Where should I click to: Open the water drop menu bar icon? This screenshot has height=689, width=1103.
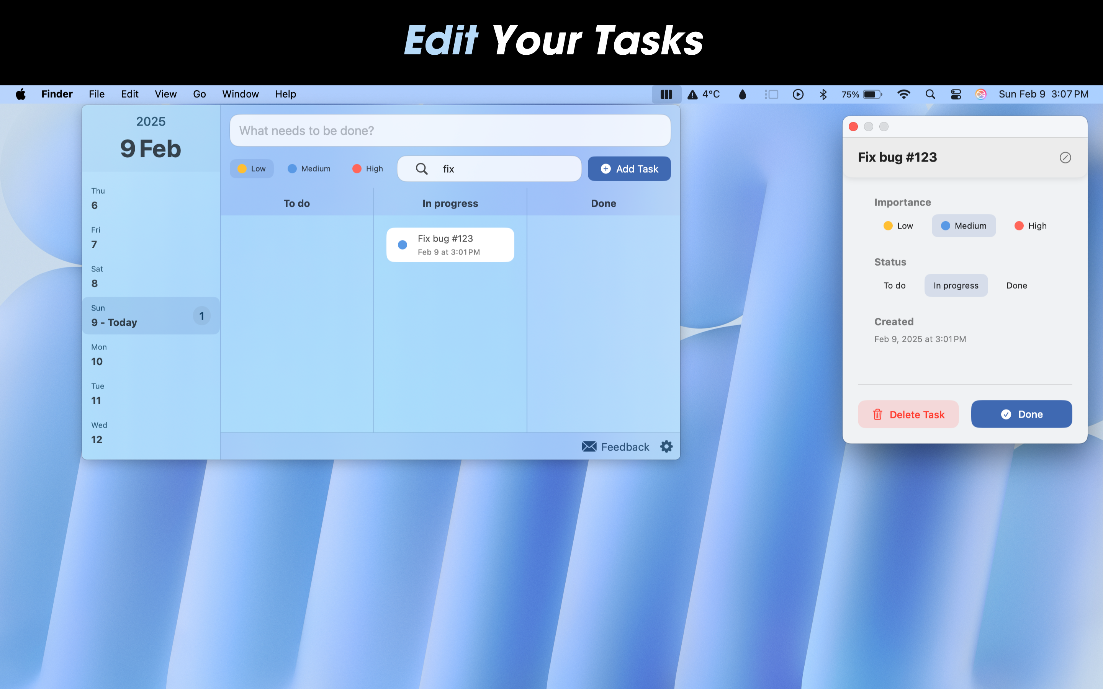[x=743, y=94]
